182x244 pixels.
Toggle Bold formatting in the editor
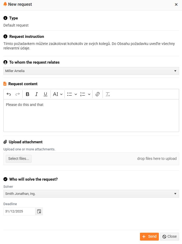(28, 94)
